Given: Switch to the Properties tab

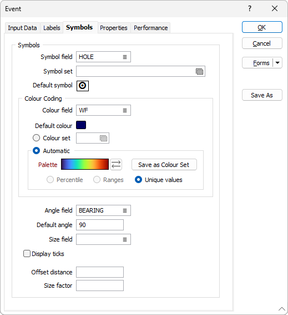Looking at the screenshot, I should (114, 28).
